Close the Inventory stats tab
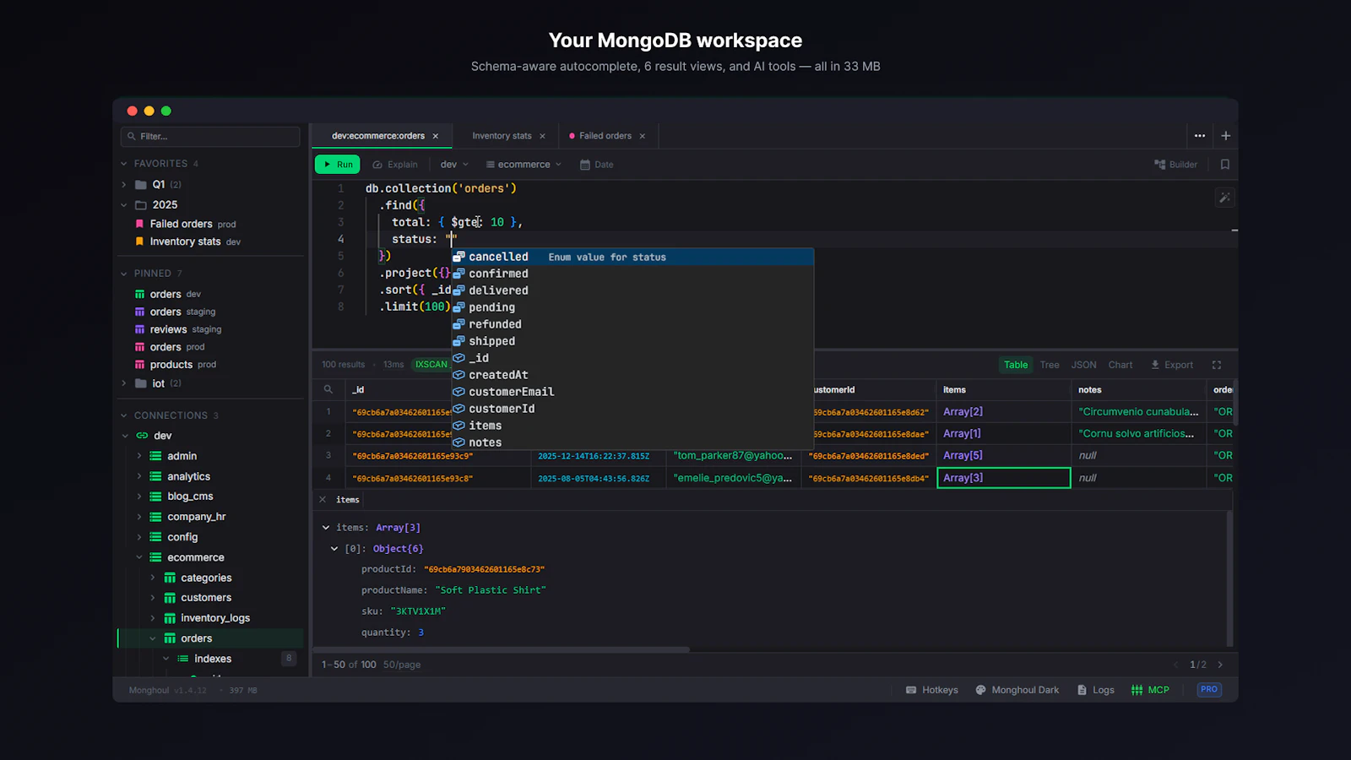Screen dimensions: 1351x760 (542, 136)
